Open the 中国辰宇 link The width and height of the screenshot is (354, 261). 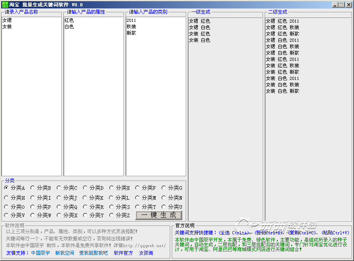[41, 253]
